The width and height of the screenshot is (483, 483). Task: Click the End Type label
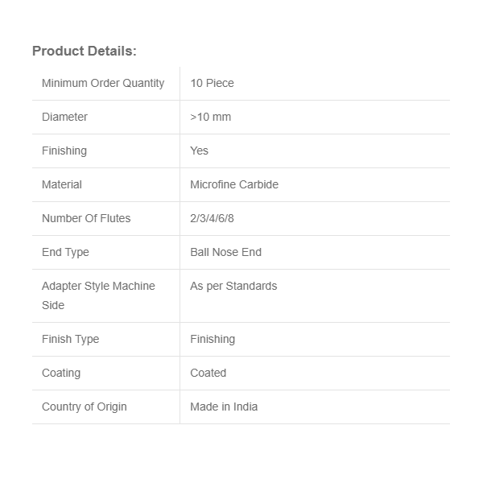click(x=65, y=252)
